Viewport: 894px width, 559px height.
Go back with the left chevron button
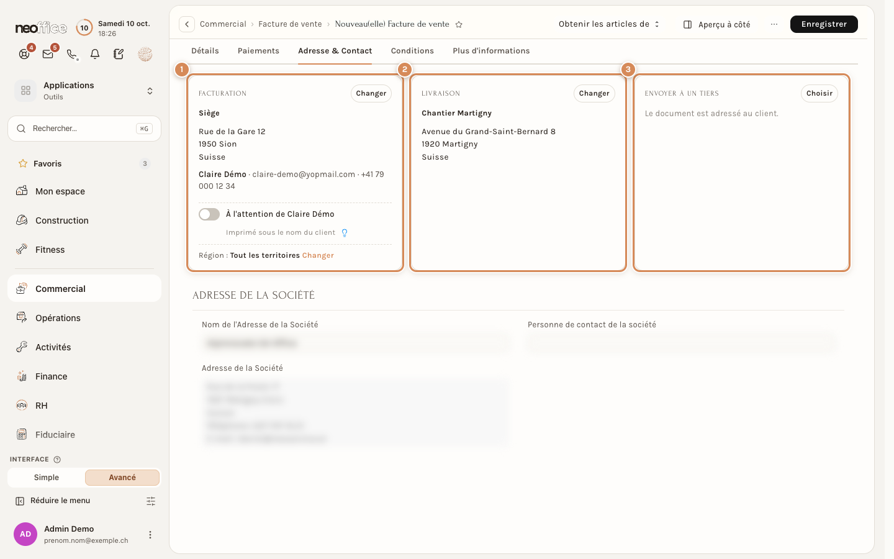(187, 24)
